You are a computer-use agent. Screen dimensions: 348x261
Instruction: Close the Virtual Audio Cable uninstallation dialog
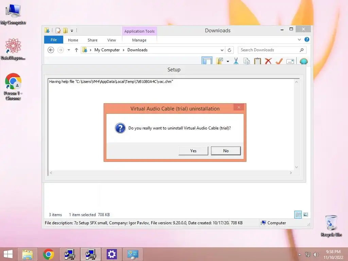(239, 107)
